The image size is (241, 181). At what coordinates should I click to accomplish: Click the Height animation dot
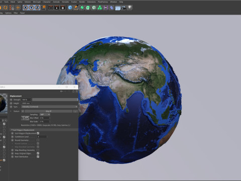[x=11, y=103]
